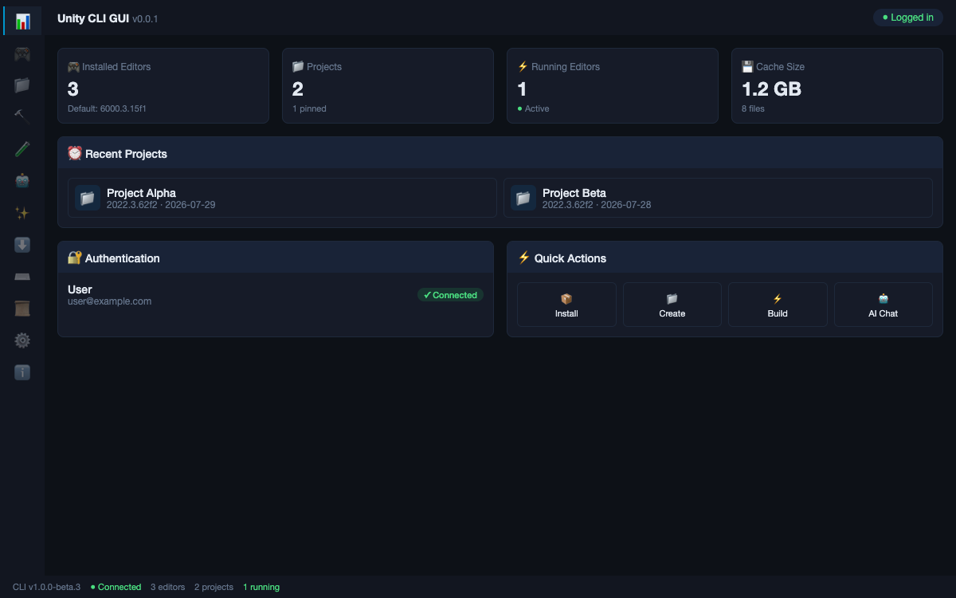Open the test tube sidebar icon
Screen dimensions: 956x598
tap(22, 148)
